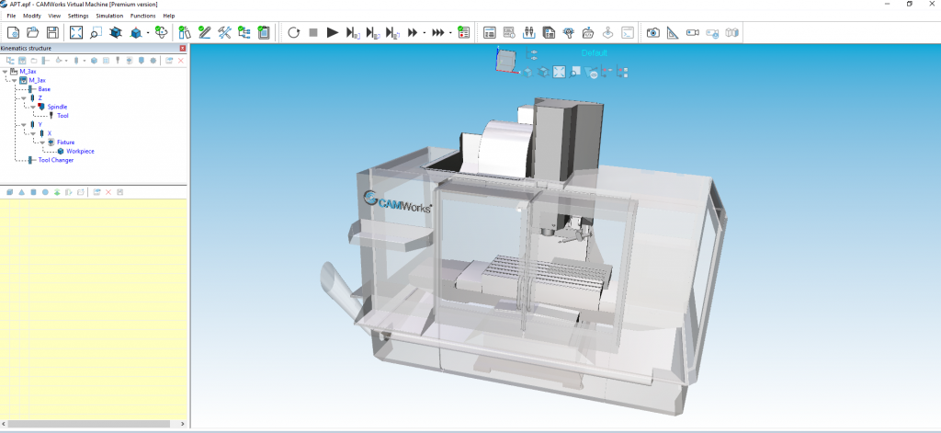Image resolution: width=941 pixels, height=433 pixels.
Task: Select the measure triangle ruler icon
Action: coord(672,33)
